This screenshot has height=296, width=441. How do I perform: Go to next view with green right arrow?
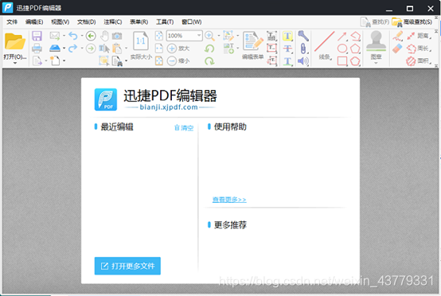[91, 49]
